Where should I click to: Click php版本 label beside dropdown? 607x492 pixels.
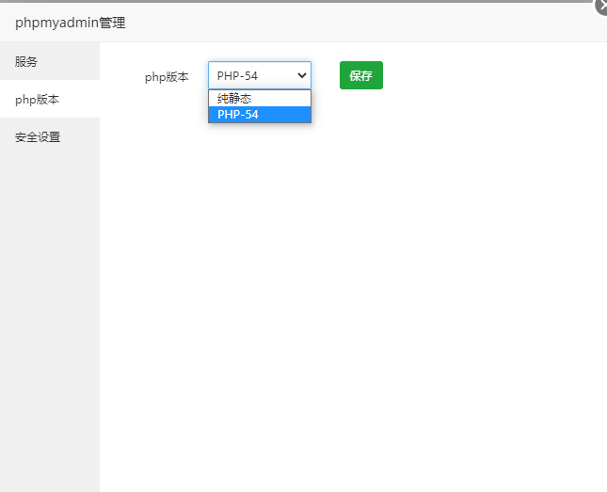click(167, 77)
